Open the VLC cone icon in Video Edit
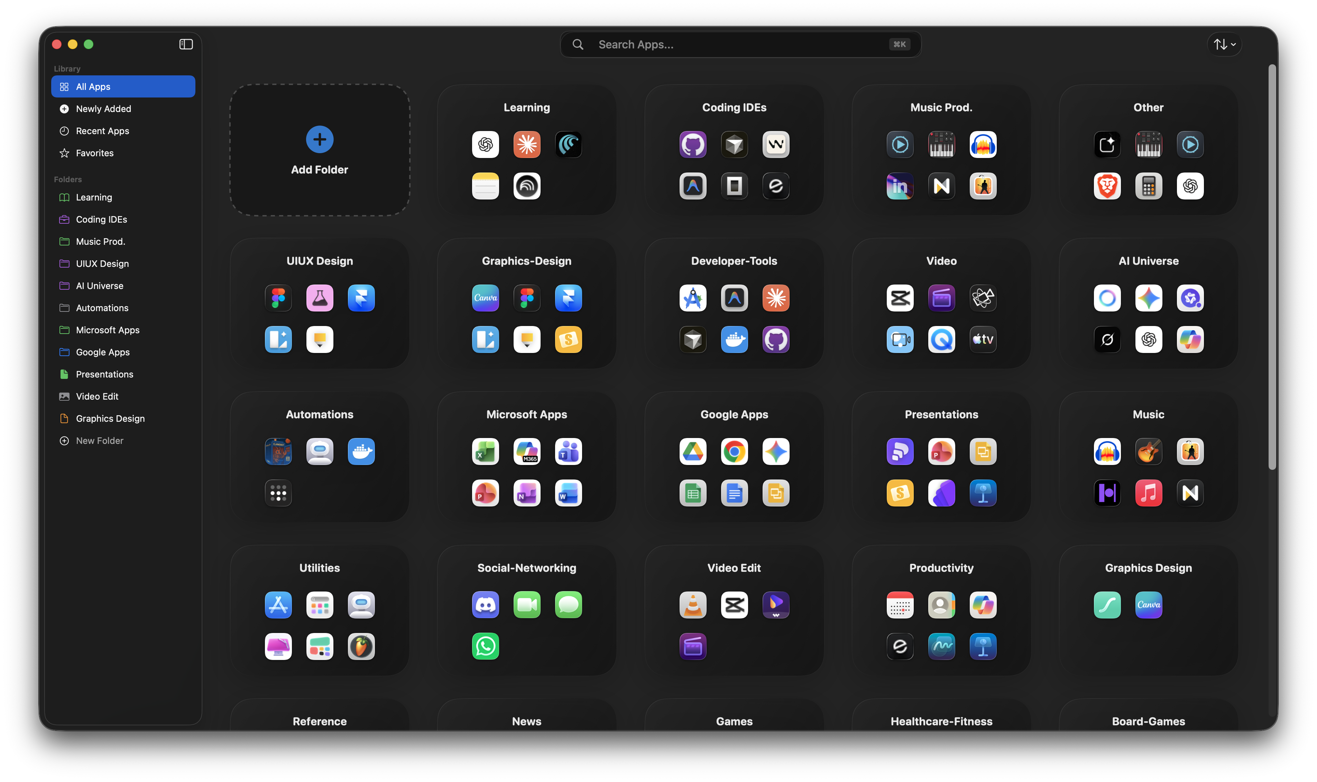Screen dimensions: 1317x782 coord(692,604)
